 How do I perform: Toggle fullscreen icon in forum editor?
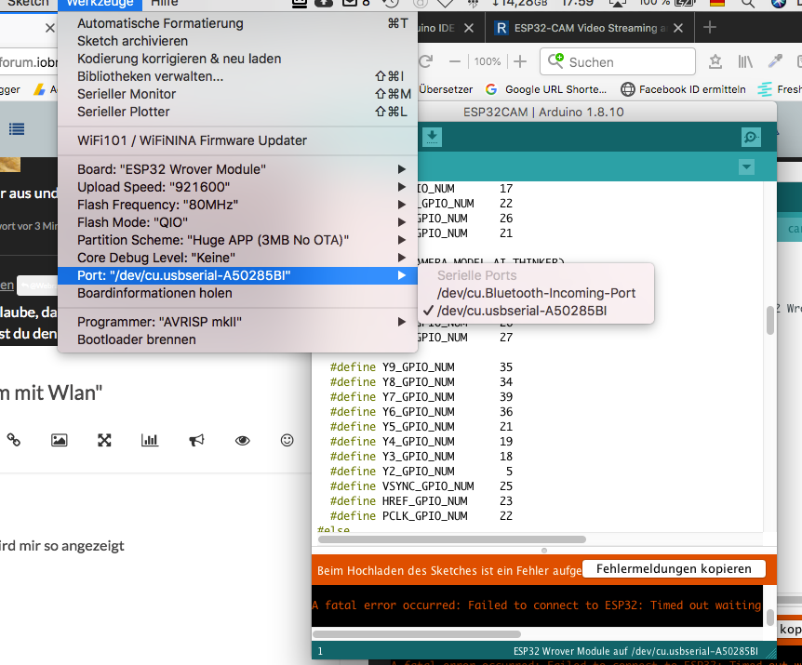104,440
